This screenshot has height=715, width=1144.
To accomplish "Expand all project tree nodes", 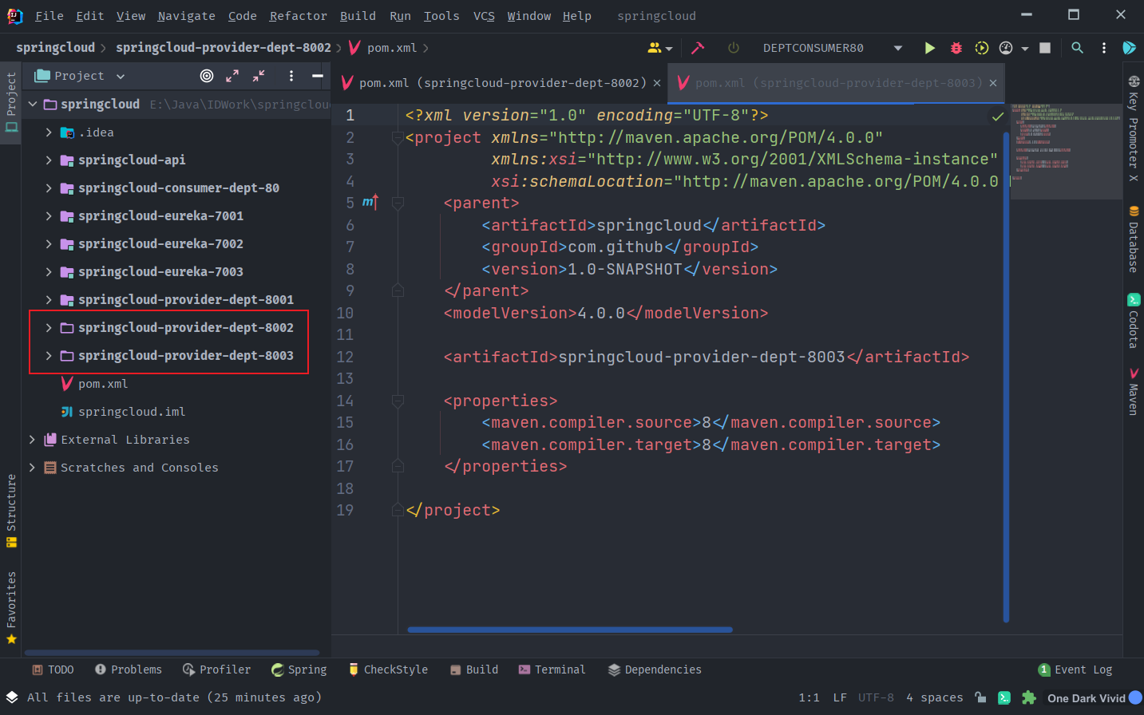I will [x=232, y=76].
